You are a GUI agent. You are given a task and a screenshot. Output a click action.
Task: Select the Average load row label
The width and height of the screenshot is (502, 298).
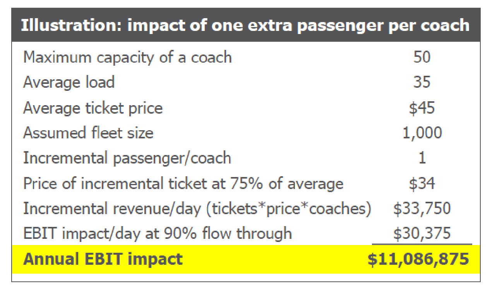(69, 83)
